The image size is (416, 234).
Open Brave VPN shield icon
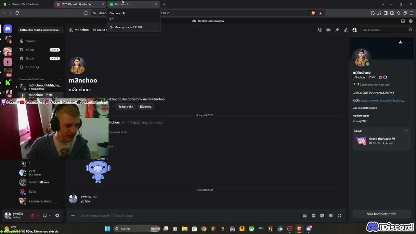[x=405, y=13]
